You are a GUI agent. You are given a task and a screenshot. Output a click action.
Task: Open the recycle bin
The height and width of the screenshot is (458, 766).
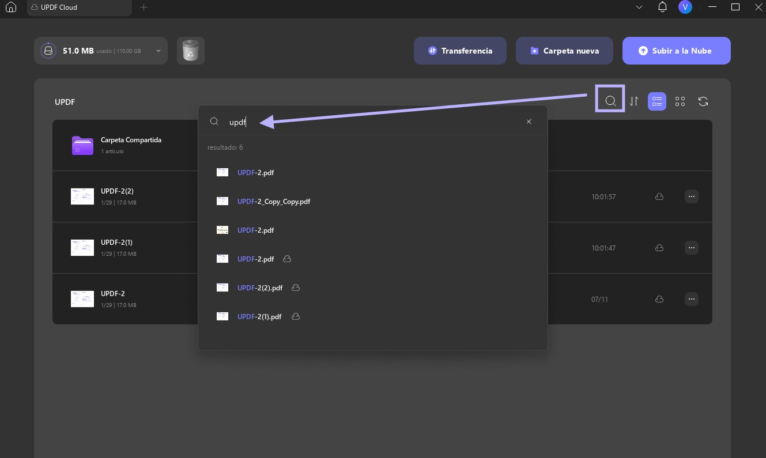tap(190, 51)
